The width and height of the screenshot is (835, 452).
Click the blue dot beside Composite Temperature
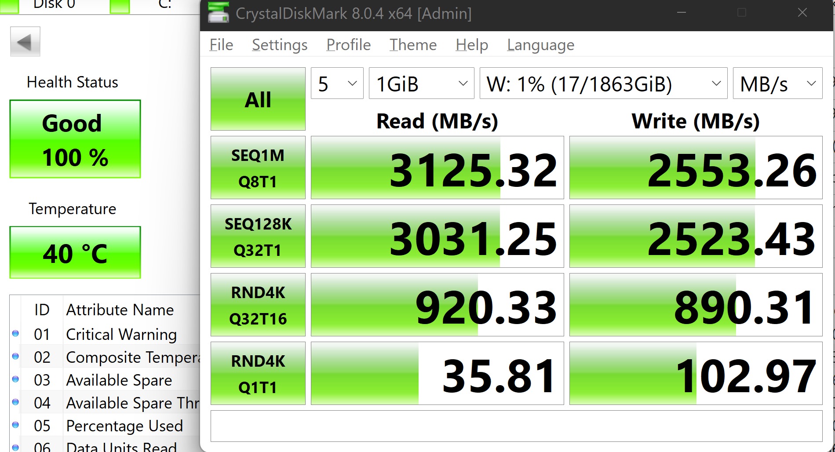tap(16, 357)
